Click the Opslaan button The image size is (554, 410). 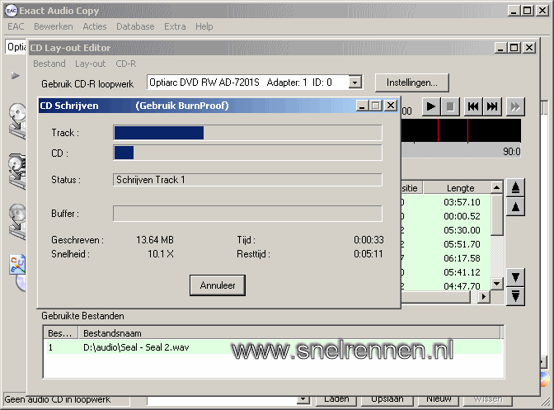pyautogui.click(x=387, y=399)
